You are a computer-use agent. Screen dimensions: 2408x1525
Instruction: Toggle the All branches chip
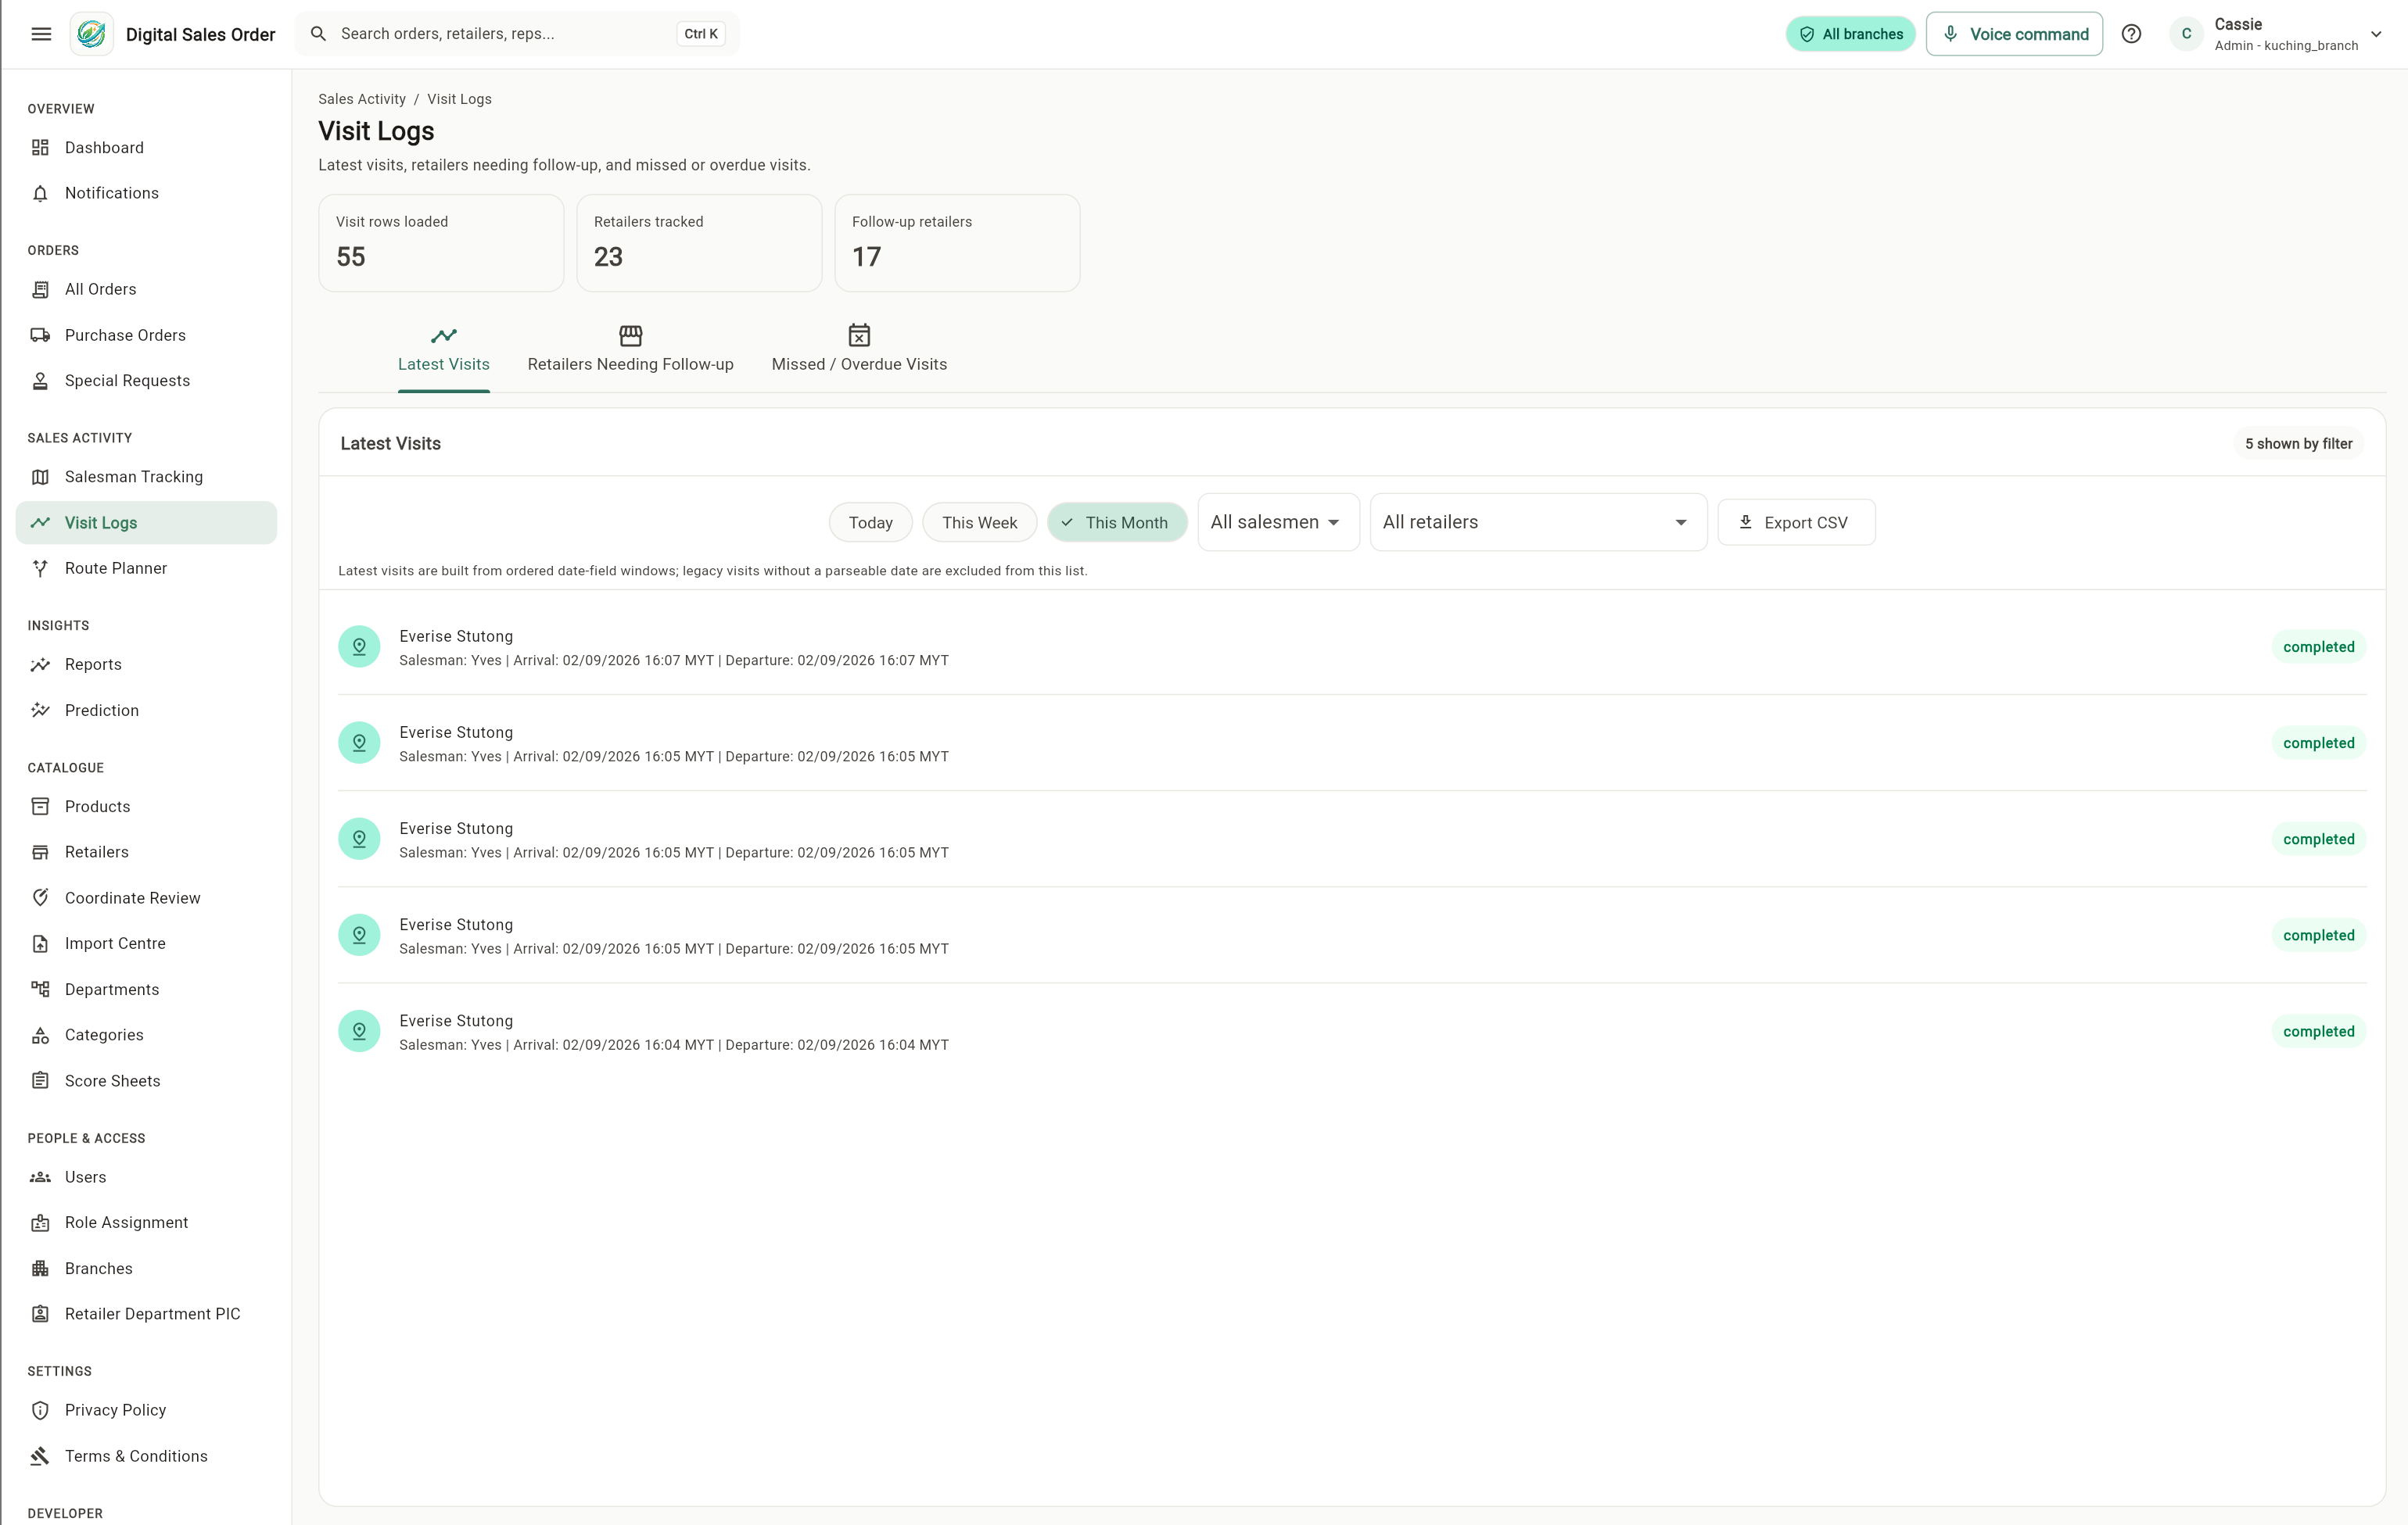(1850, 34)
